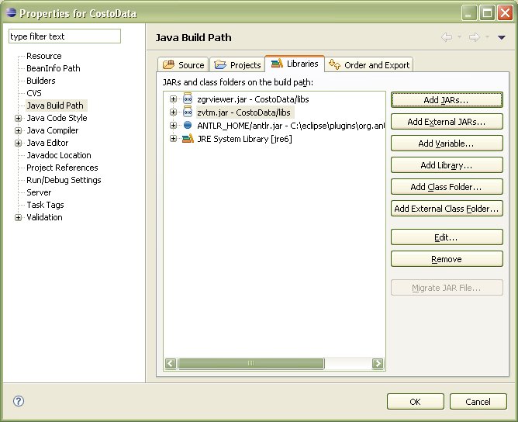The image size is (518, 422).
Task: Click the back navigation arrow icon
Action: click(446, 37)
